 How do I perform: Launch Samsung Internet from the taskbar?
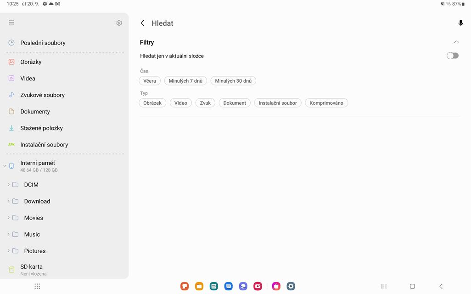(243, 286)
